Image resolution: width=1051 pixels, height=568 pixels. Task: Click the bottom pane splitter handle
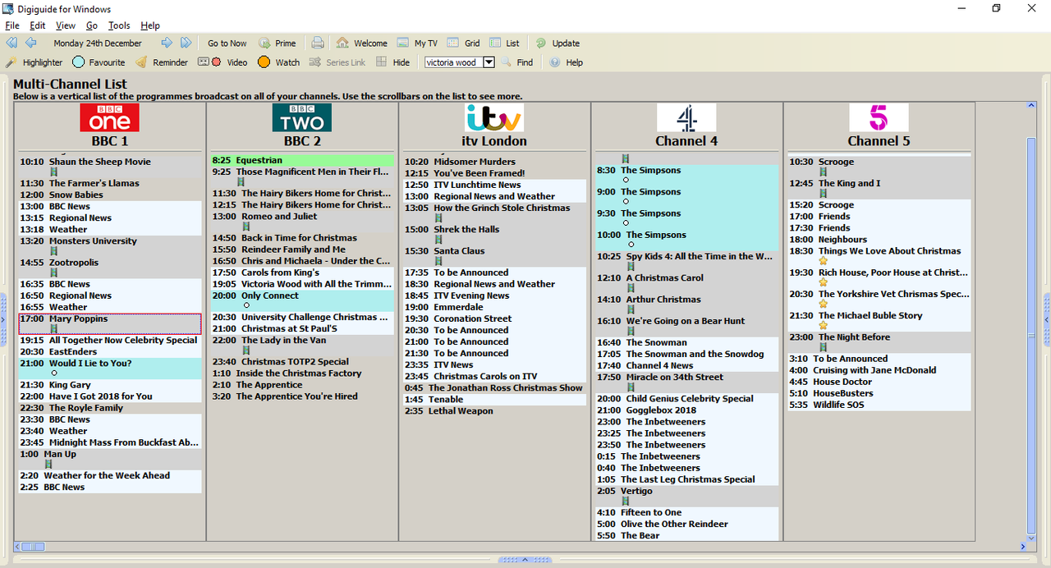tap(525, 560)
